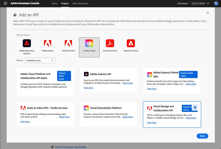Click the Cloud Extensibility Platform icon
The image size is (221, 149).
[86, 108]
